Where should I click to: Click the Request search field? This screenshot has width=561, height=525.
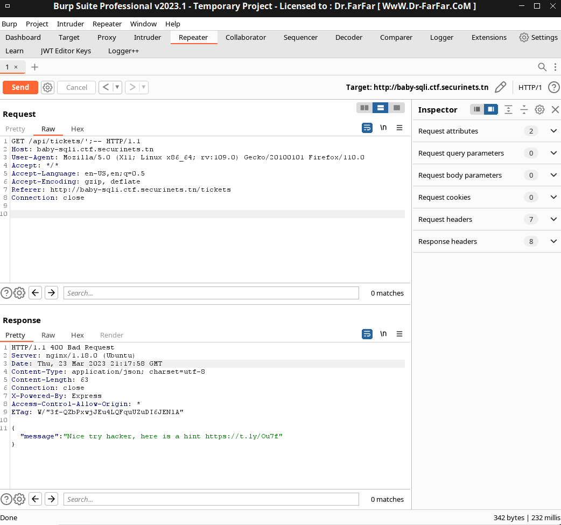[x=211, y=293]
